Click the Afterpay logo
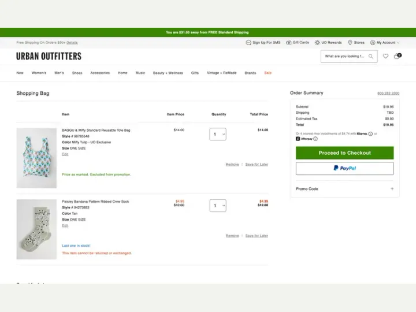The image size is (416, 312). point(304,139)
